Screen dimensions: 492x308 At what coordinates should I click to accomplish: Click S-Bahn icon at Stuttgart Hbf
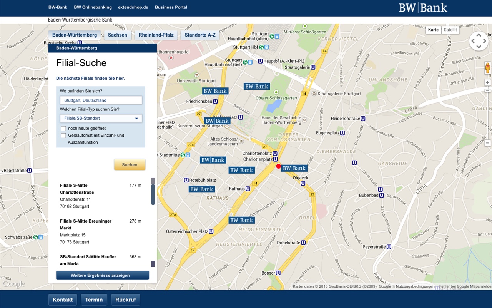pos(262,47)
